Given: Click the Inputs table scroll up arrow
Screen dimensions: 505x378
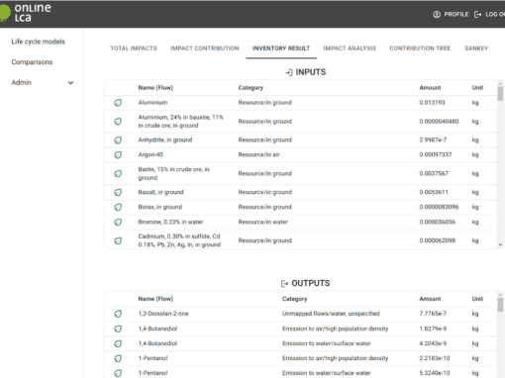Looking at the screenshot, I should pos(500,84).
